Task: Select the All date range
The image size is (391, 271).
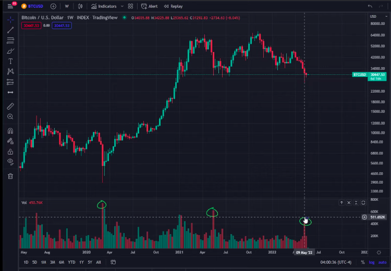Action: click(x=99, y=262)
